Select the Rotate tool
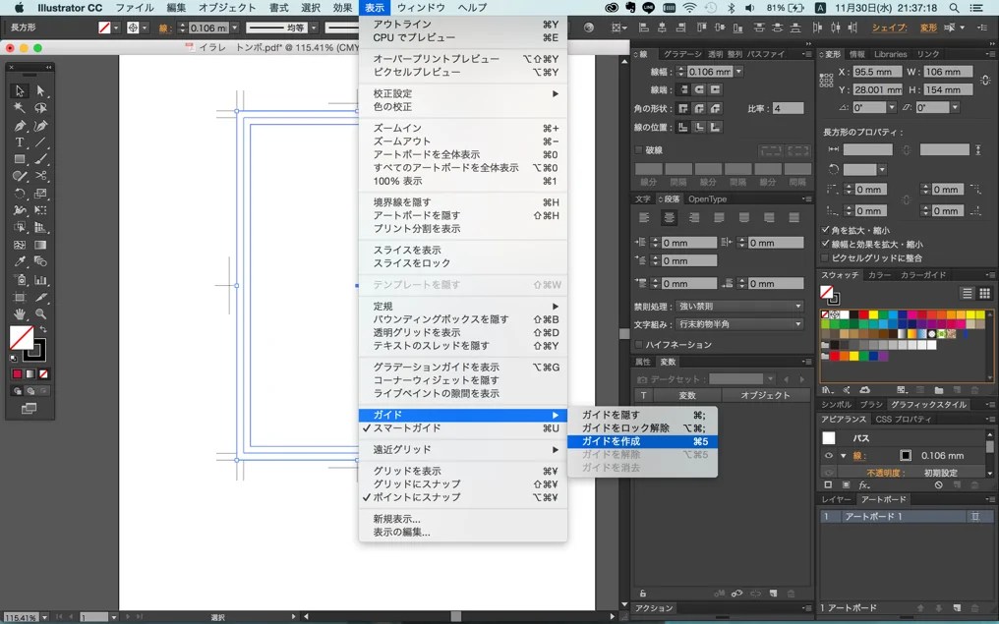The image size is (999, 624). 20,194
